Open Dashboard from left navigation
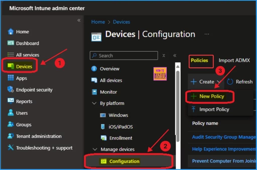The image size is (257, 170). point(28,43)
